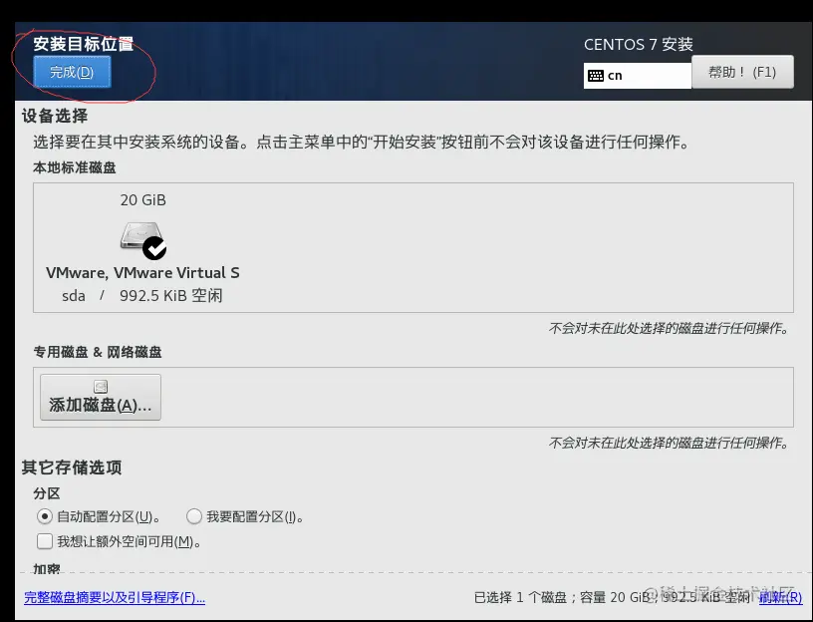Click the 其它存储选项 heading
813x622 pixels.
click(x=72, y=467)
